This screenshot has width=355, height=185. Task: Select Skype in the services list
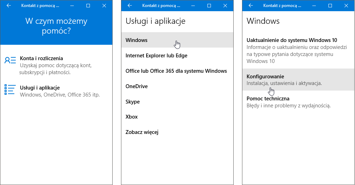pos(177,102)
